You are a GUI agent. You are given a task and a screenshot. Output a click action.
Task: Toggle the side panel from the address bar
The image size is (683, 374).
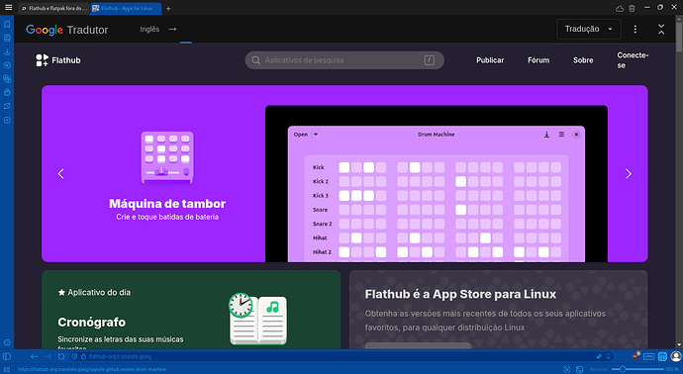(x=7, y=356)
